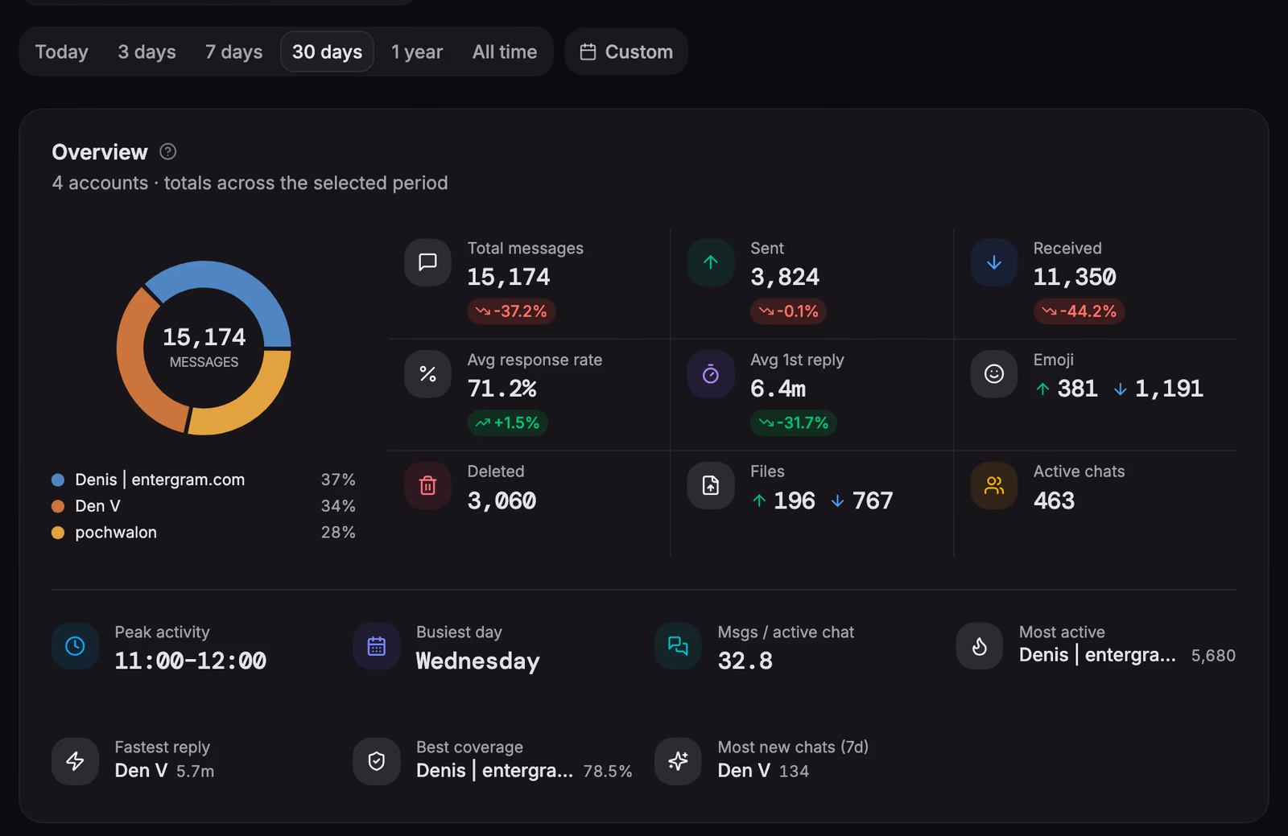1288x836 pixels.
Task: Click the "463" active chats value
Action: [1054, 501]
